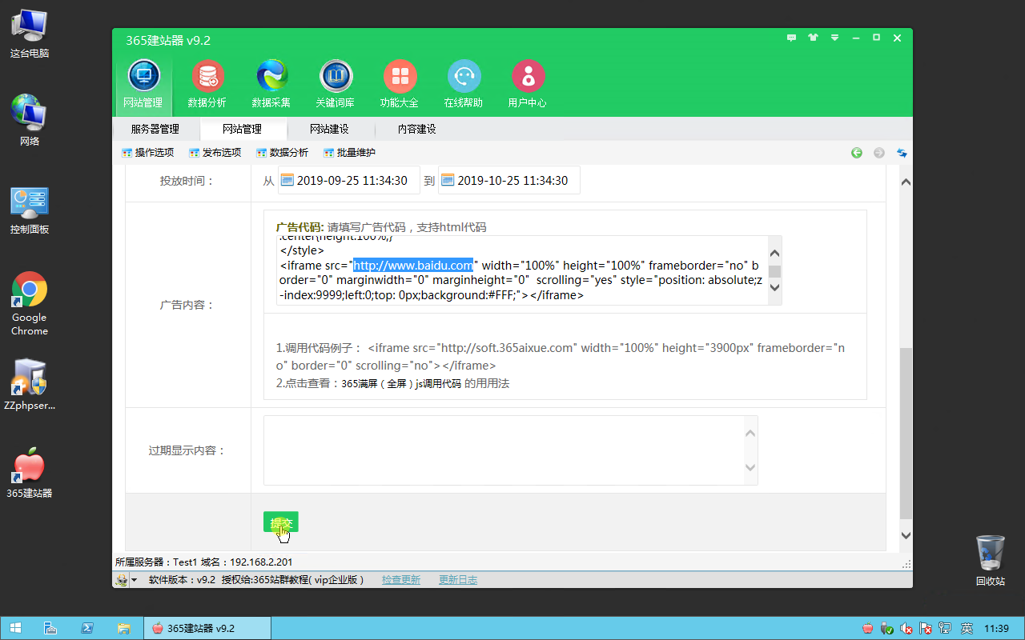This screenshot has height=640, width=1025.
Task: Click the status bar settings icon at bottom-left
Action: pos(121,579)
